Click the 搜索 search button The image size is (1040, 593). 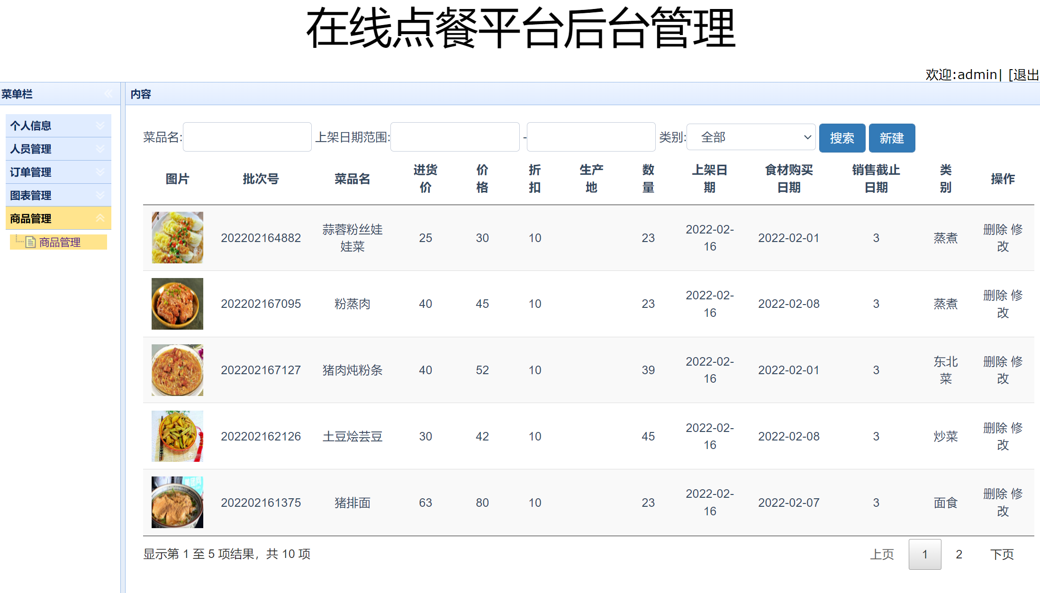point(842,138)
